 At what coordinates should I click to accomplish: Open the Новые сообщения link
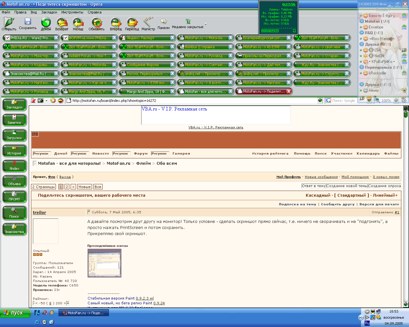tap(321, 177)
